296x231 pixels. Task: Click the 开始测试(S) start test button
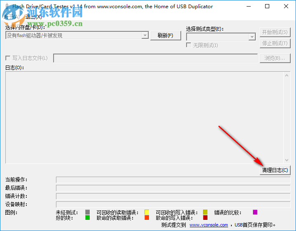click(x=275, y=32)
